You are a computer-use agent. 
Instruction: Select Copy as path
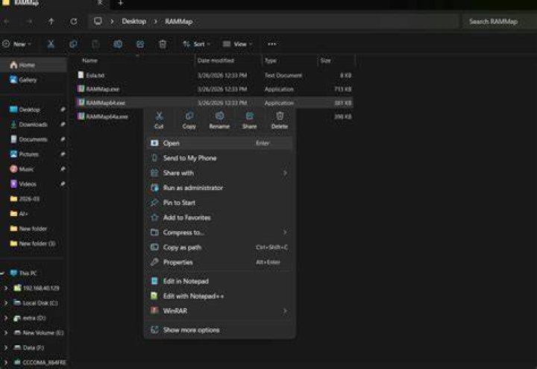219,247
